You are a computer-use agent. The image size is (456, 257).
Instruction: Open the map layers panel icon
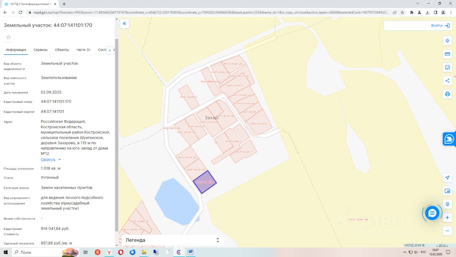447,41
